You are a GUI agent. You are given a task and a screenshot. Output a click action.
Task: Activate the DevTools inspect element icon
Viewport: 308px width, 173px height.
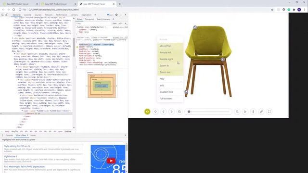(x=2, y=15)
